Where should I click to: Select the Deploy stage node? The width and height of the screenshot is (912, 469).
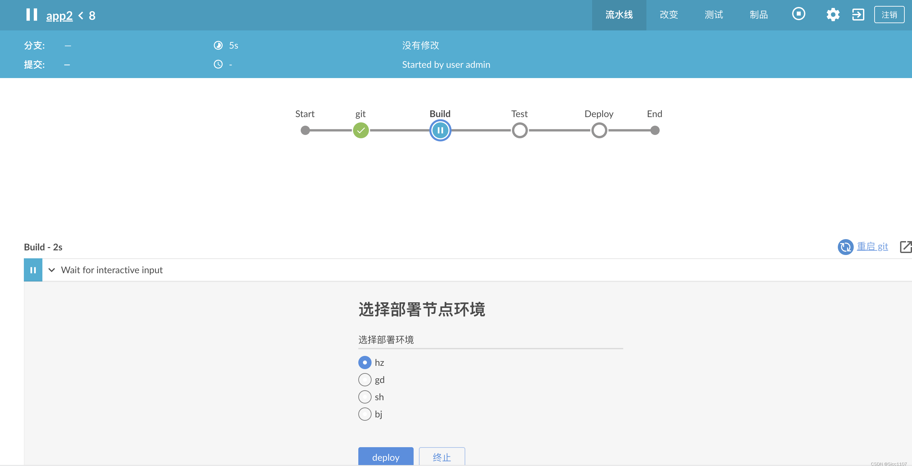(599, 131)
